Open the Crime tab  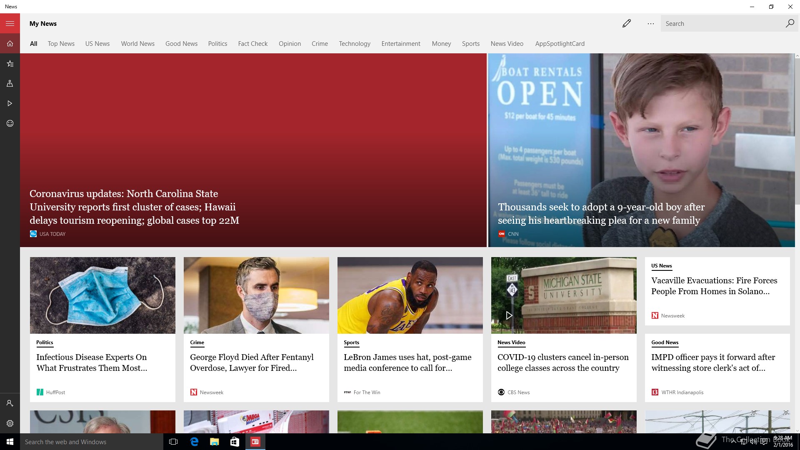(320, 44)
